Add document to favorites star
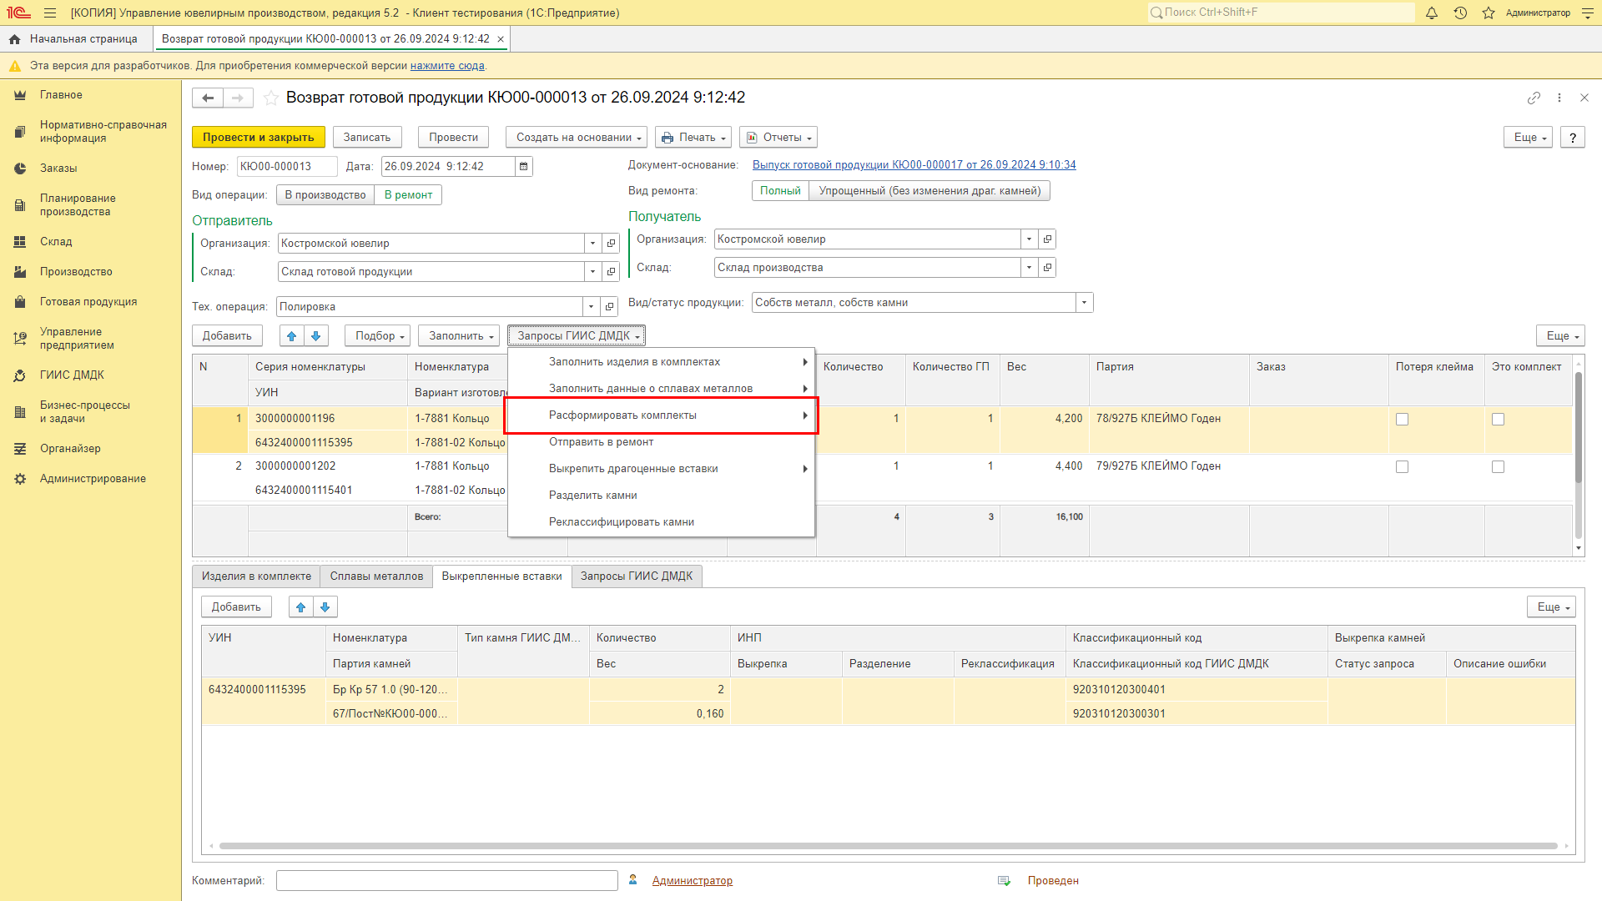This screenshot has width=1602, height=901. point(271,98)
